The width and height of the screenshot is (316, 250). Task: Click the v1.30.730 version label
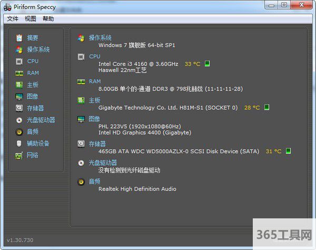pos(21,240)
